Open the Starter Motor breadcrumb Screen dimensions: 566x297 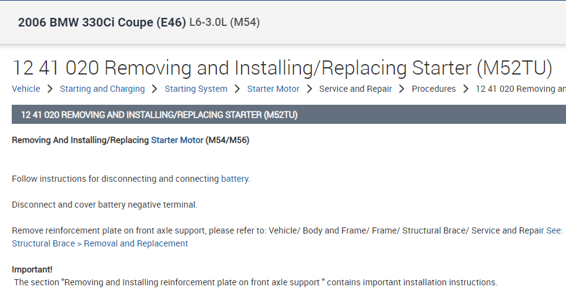pos(273,89)
